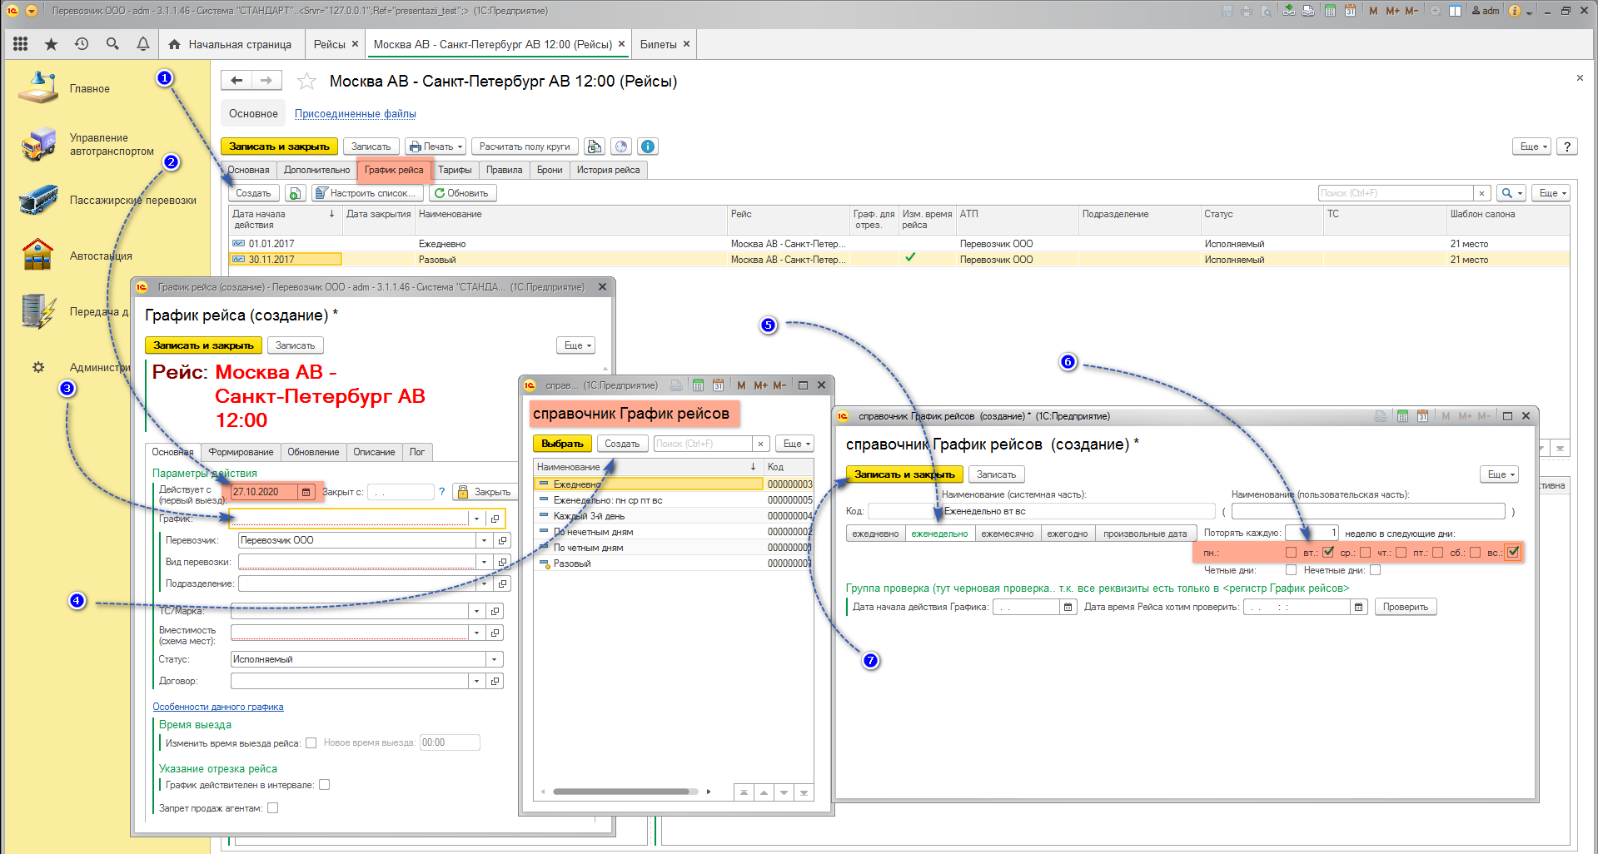Click the Выбрать button
Screen dimensions: 1598x854
(562, 444)
